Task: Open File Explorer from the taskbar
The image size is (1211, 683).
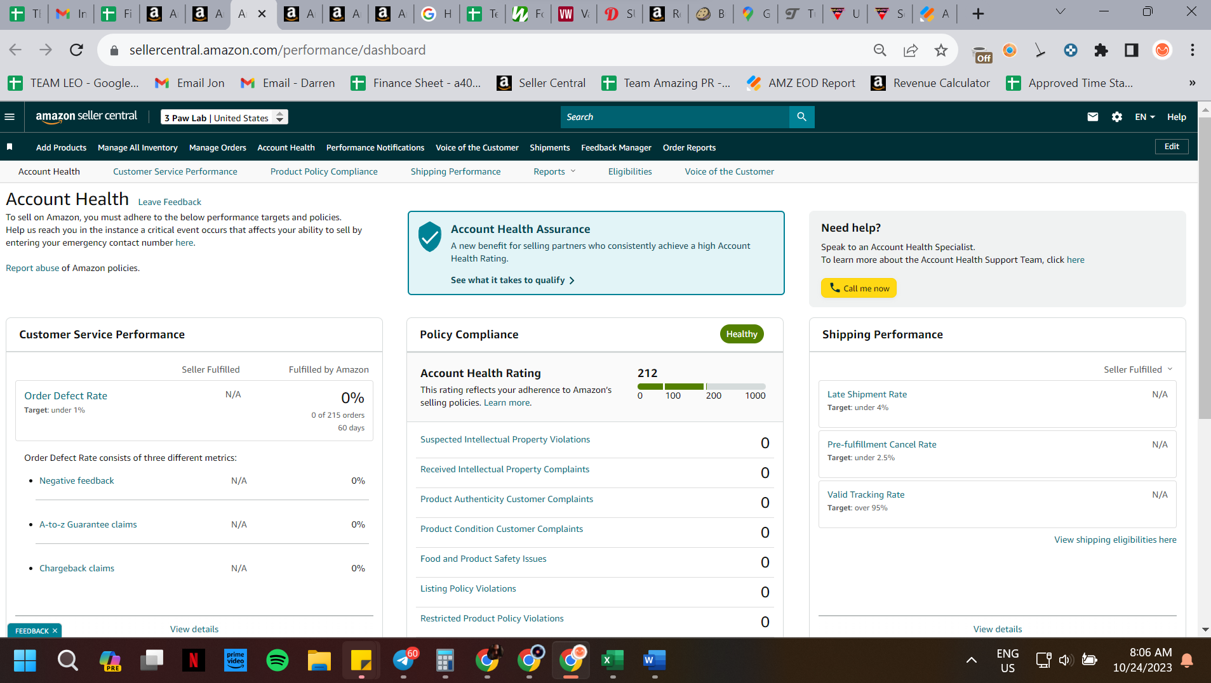Action: [319, 661]
